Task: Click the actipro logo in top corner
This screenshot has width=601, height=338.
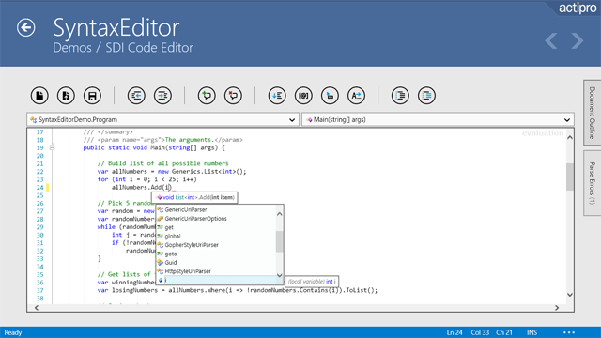Action: point(578,8)
